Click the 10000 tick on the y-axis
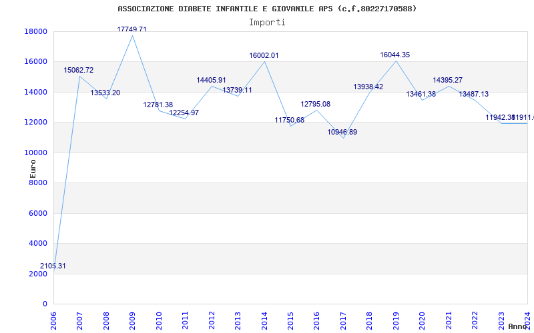Screen dimensions: 534x333 coord(35,153)
